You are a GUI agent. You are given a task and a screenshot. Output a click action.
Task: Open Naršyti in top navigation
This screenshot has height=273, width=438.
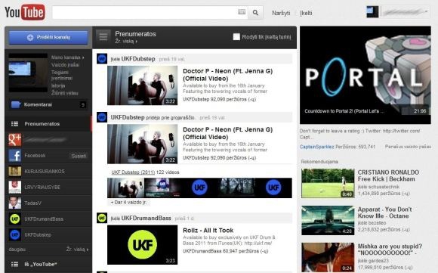[x=281, y=13]
